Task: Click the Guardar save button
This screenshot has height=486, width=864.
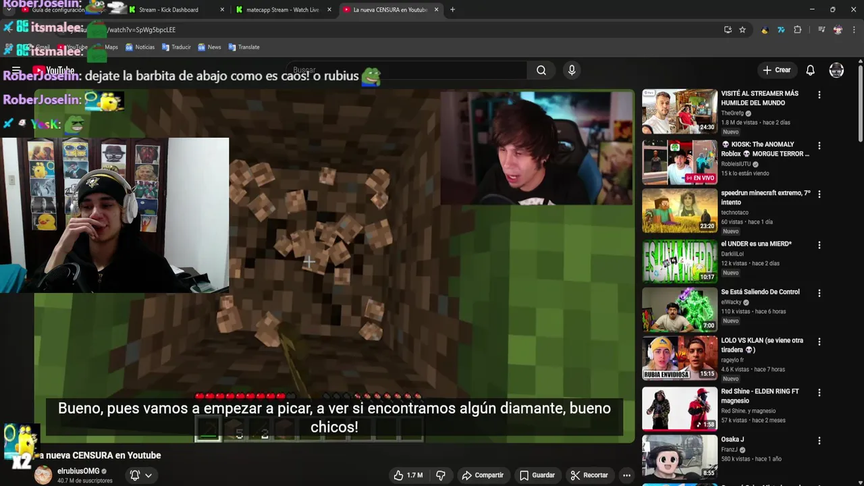Action: tap(537, 475)
